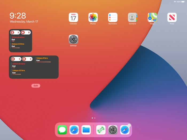Open the Settings icon in the dock
This screenshot has height=140, width=187.
[113, 130]
